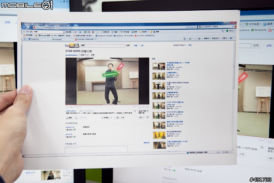
Task: Click the player's full screen icon
Action: click(147, 106)
